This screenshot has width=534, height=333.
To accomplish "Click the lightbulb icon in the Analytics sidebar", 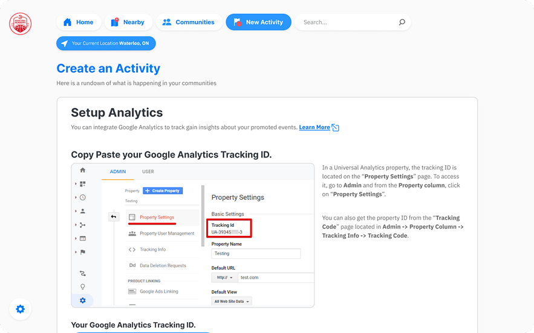I will pos(83,287).
